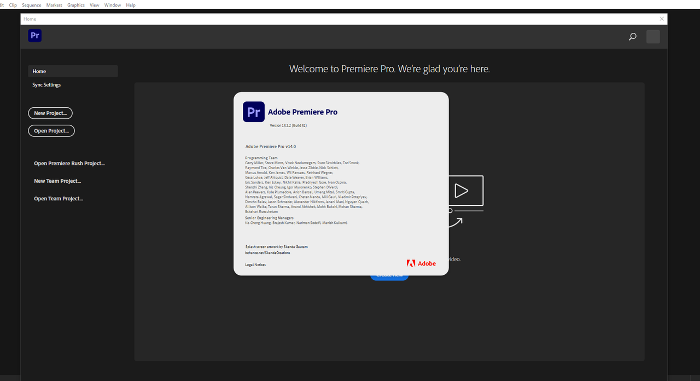
Task: Click Open Premiere Rush Project...
Action: [69, 163]
